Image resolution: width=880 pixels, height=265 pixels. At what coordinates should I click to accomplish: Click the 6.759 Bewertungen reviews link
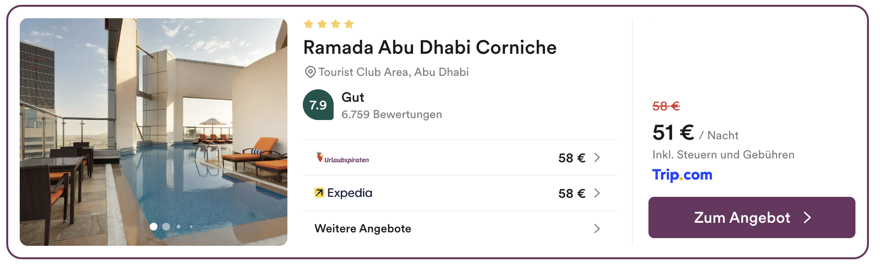[x=391, y=114]
